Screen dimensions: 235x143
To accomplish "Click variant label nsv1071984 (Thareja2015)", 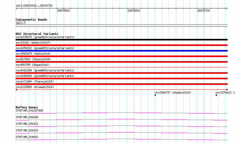I will (35, 81).
